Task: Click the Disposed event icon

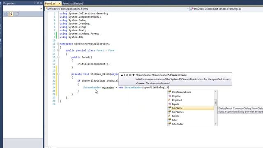Action: [x=169, y=100]
